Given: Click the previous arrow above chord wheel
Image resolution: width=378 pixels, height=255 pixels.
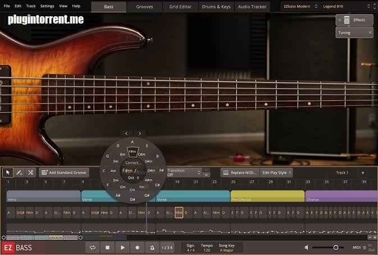Looking at the screenshot, I should pos(126,133).
